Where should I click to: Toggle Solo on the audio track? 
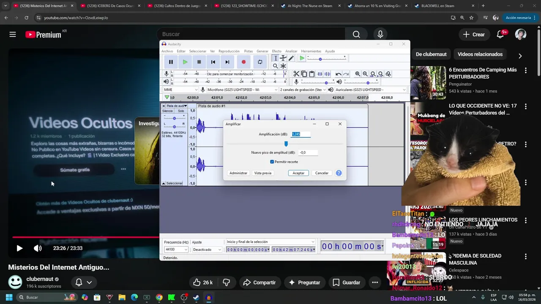[181, 111]
